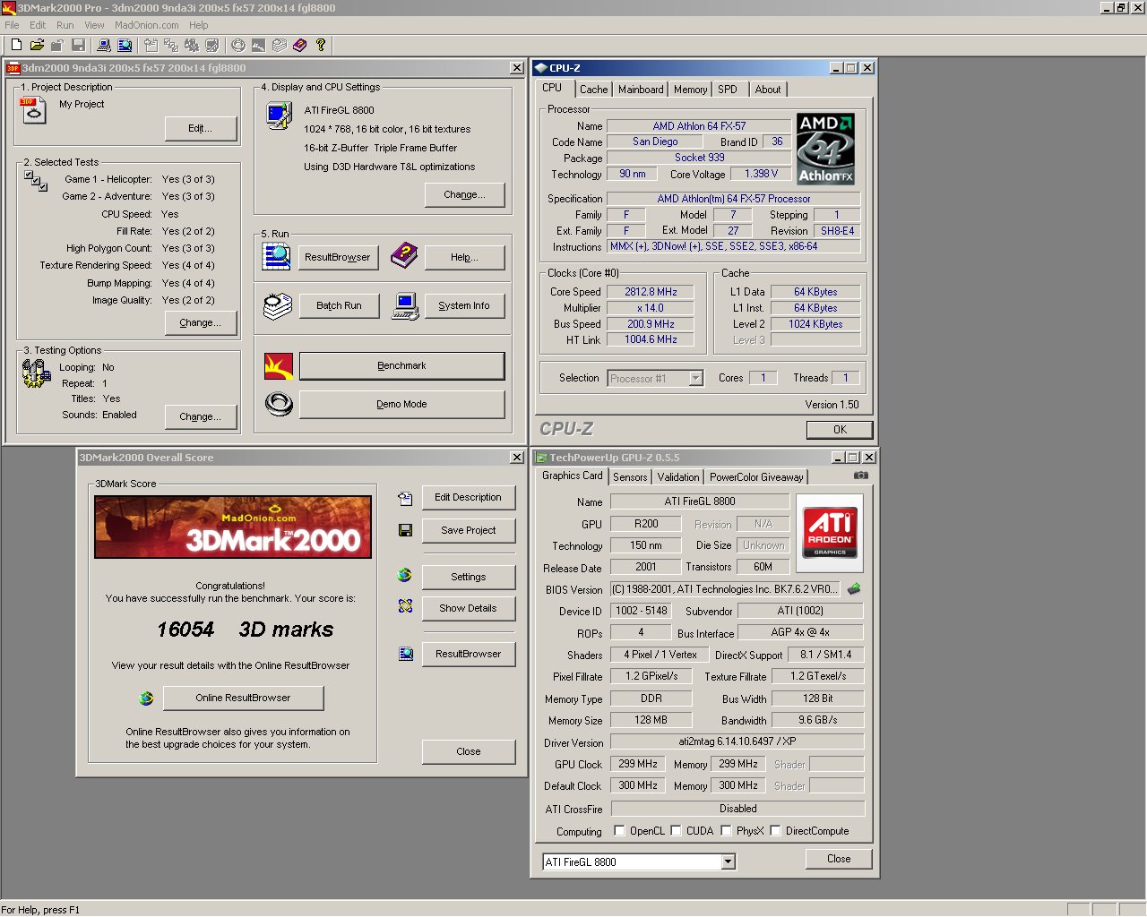Switch to the Sensors tab in GPU-Z
This screenshot has height=917, width=1147.
tap(630, 477)
